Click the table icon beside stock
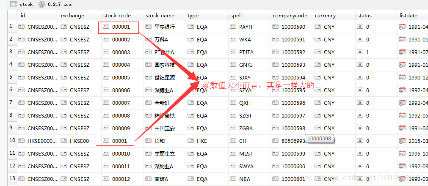The image size is (428, 186). pos(14,4)
